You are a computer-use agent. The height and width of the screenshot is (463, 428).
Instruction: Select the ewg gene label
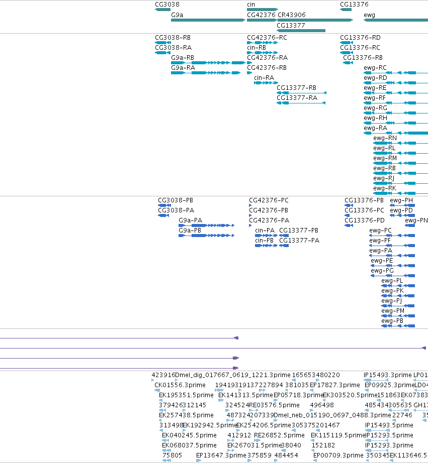point(369,15)
